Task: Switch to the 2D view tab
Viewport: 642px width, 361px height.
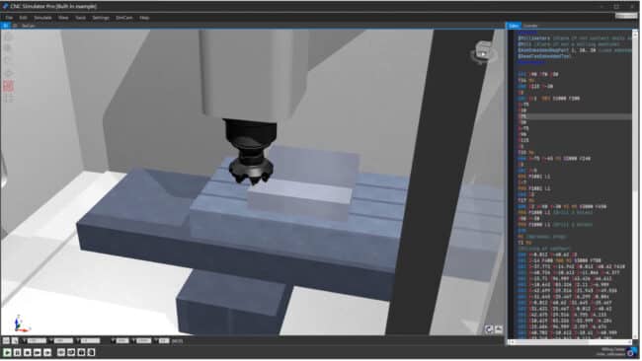Action: click(x=15, y=26)
